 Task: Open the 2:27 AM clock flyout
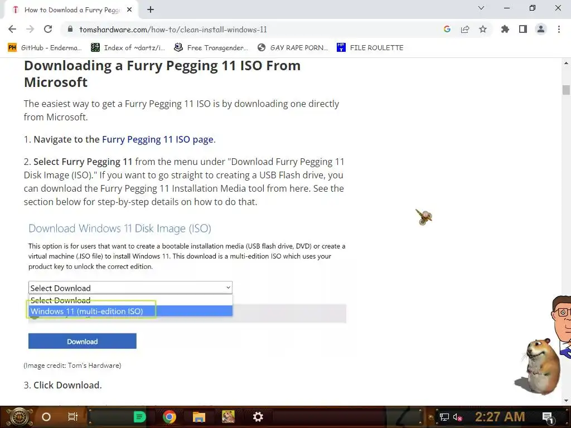pos(500,417)
